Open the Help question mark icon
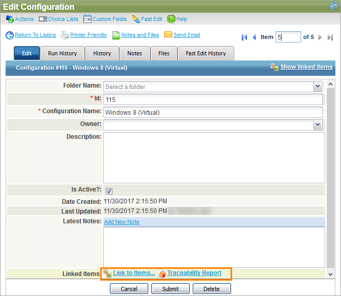The width and height of the screenshot is (341, 296). (x=171, y=19)
